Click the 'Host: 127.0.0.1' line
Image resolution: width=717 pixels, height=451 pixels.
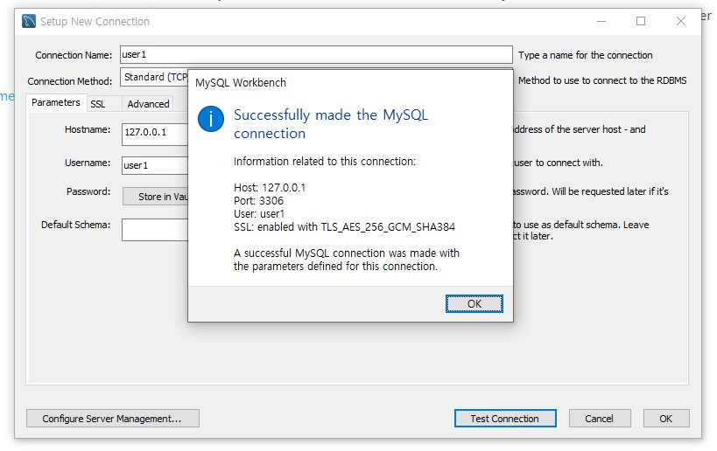(270, 188)
